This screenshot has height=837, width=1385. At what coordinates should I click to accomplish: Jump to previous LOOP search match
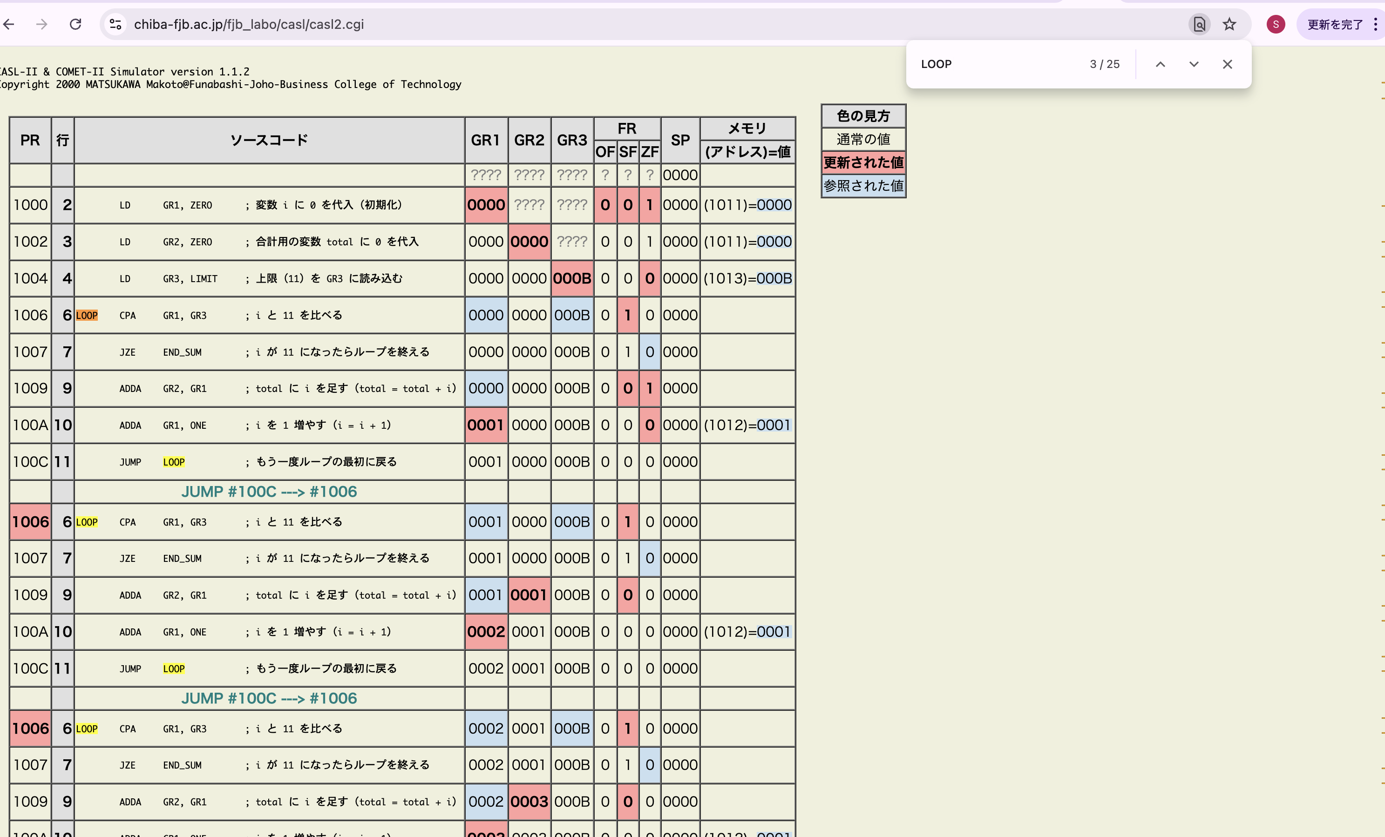point(1160,64)
